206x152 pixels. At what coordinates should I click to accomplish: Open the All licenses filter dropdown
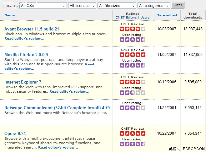point(82,6)
